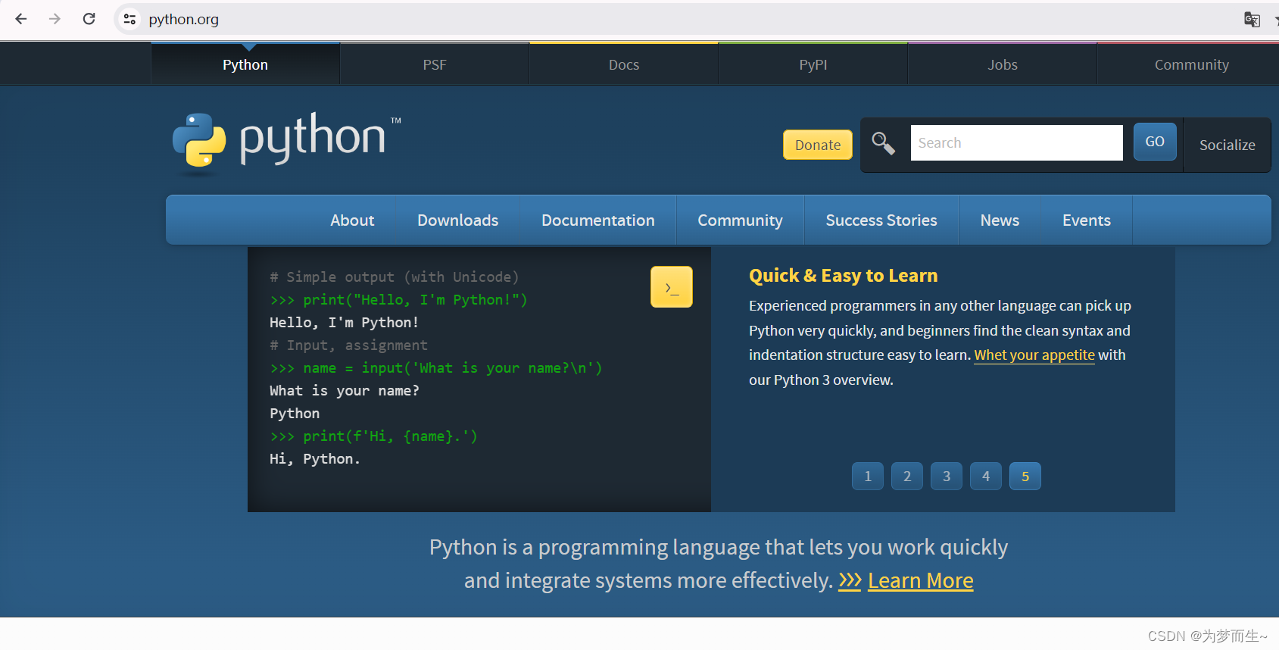The image size is (1279, 650).
Task: Show slide 4 of the carousel
Action: (986, 477)
